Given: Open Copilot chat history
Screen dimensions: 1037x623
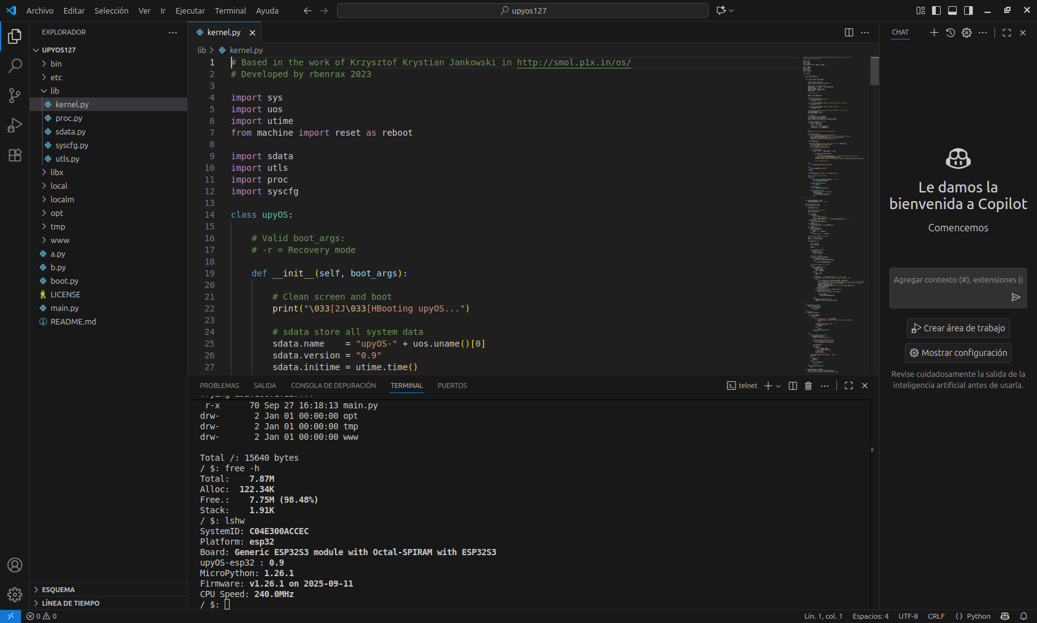Looking at the screenshot, I should 951,33.
